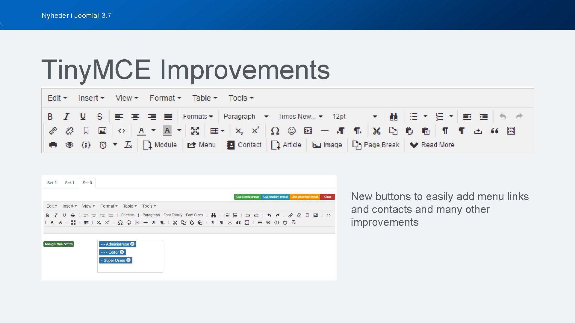Open the Edit menu in large toolbar
Viewport: 575px width, 323px height.
coord(57,98)
